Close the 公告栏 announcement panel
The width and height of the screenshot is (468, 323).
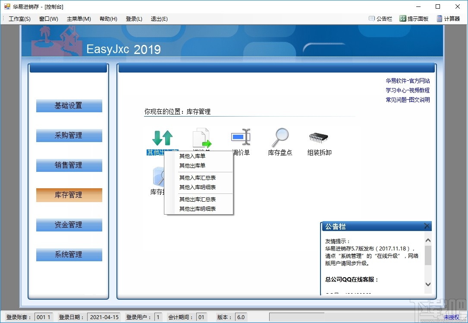426,226
